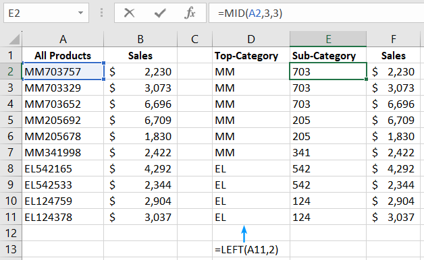Cancel the formula entry with the X icon
Screen dimensions: 424x260
click(129, 13)
